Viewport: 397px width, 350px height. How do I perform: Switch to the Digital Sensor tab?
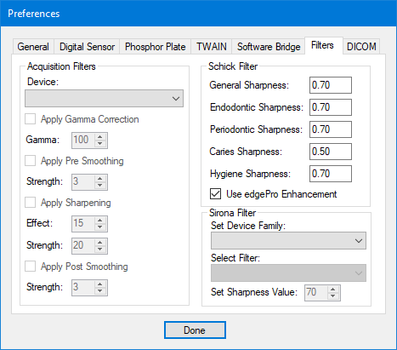(x=87, y=47)
